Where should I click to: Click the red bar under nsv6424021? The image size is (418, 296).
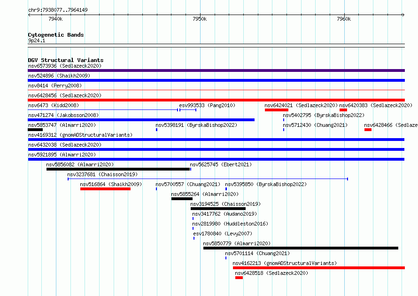pyautogui.click(x=277, y=110)
